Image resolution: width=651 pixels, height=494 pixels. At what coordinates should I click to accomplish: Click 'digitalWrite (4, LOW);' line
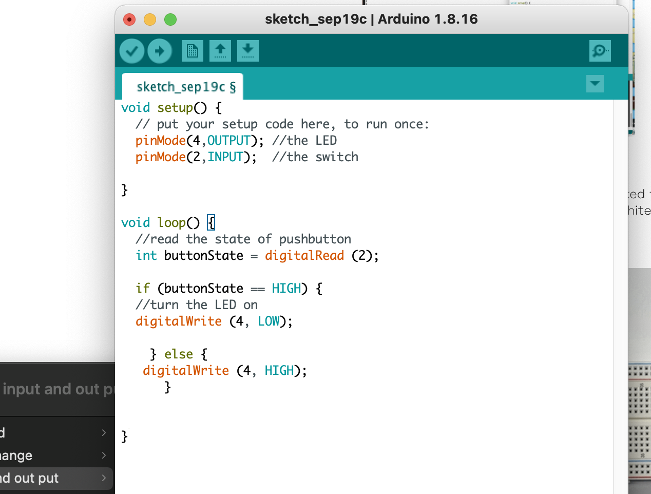coord(214,321)
